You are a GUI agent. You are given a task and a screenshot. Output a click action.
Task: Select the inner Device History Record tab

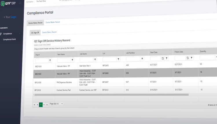point(49,32)
